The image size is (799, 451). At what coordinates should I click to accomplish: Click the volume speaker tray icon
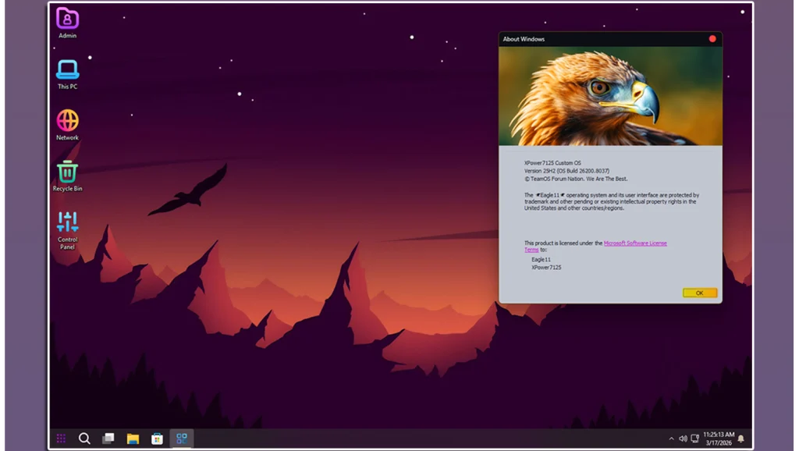[x=683, y=439]
